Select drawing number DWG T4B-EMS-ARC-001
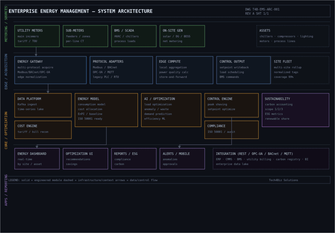This screenshot has width=335, height=233. (x=262, y=9)
